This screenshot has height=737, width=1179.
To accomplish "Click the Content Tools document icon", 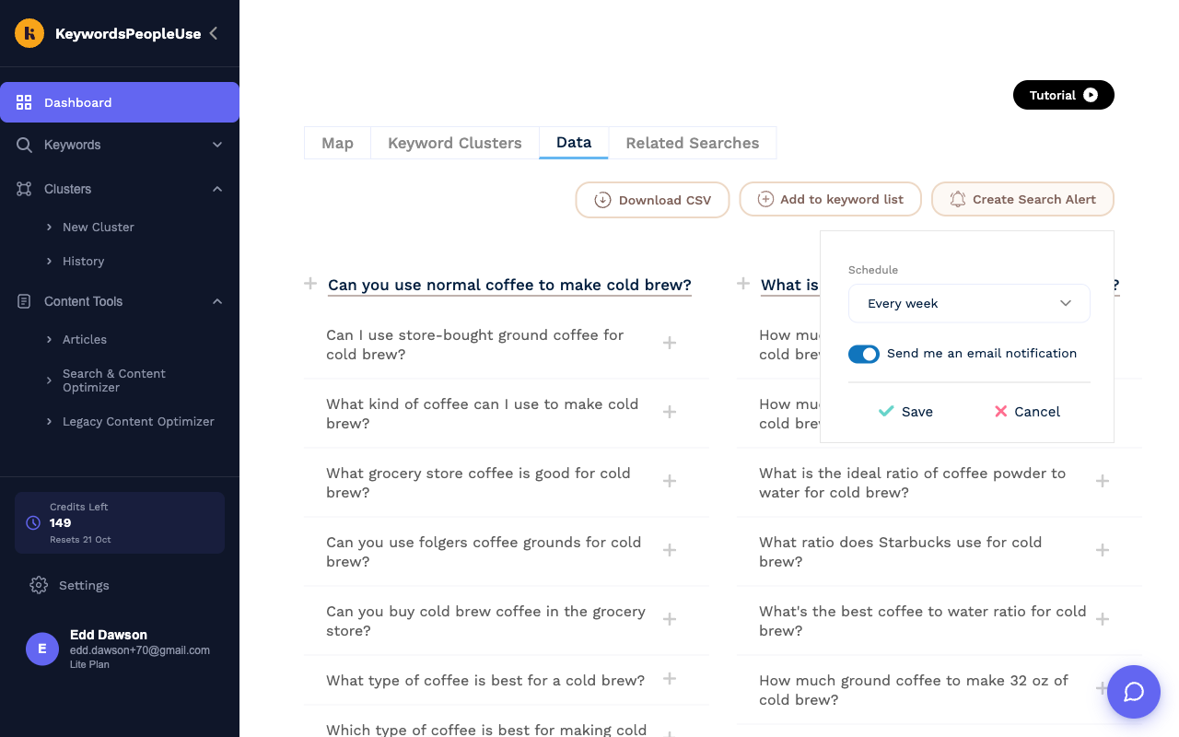I will (x=25, y=301).
